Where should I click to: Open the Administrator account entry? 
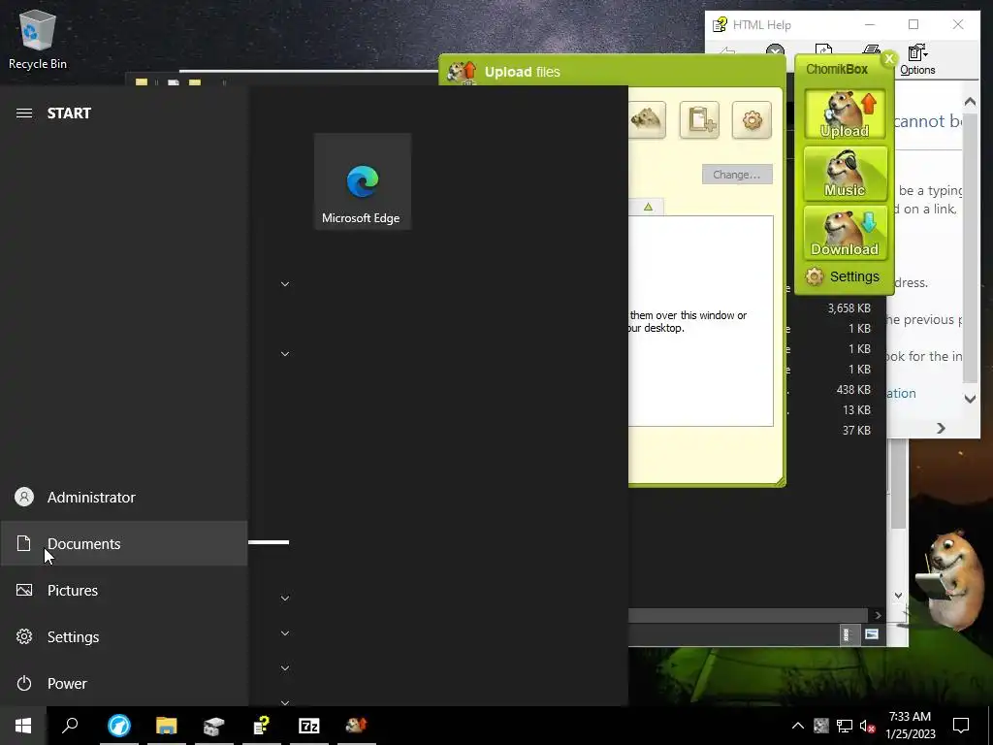124,497
